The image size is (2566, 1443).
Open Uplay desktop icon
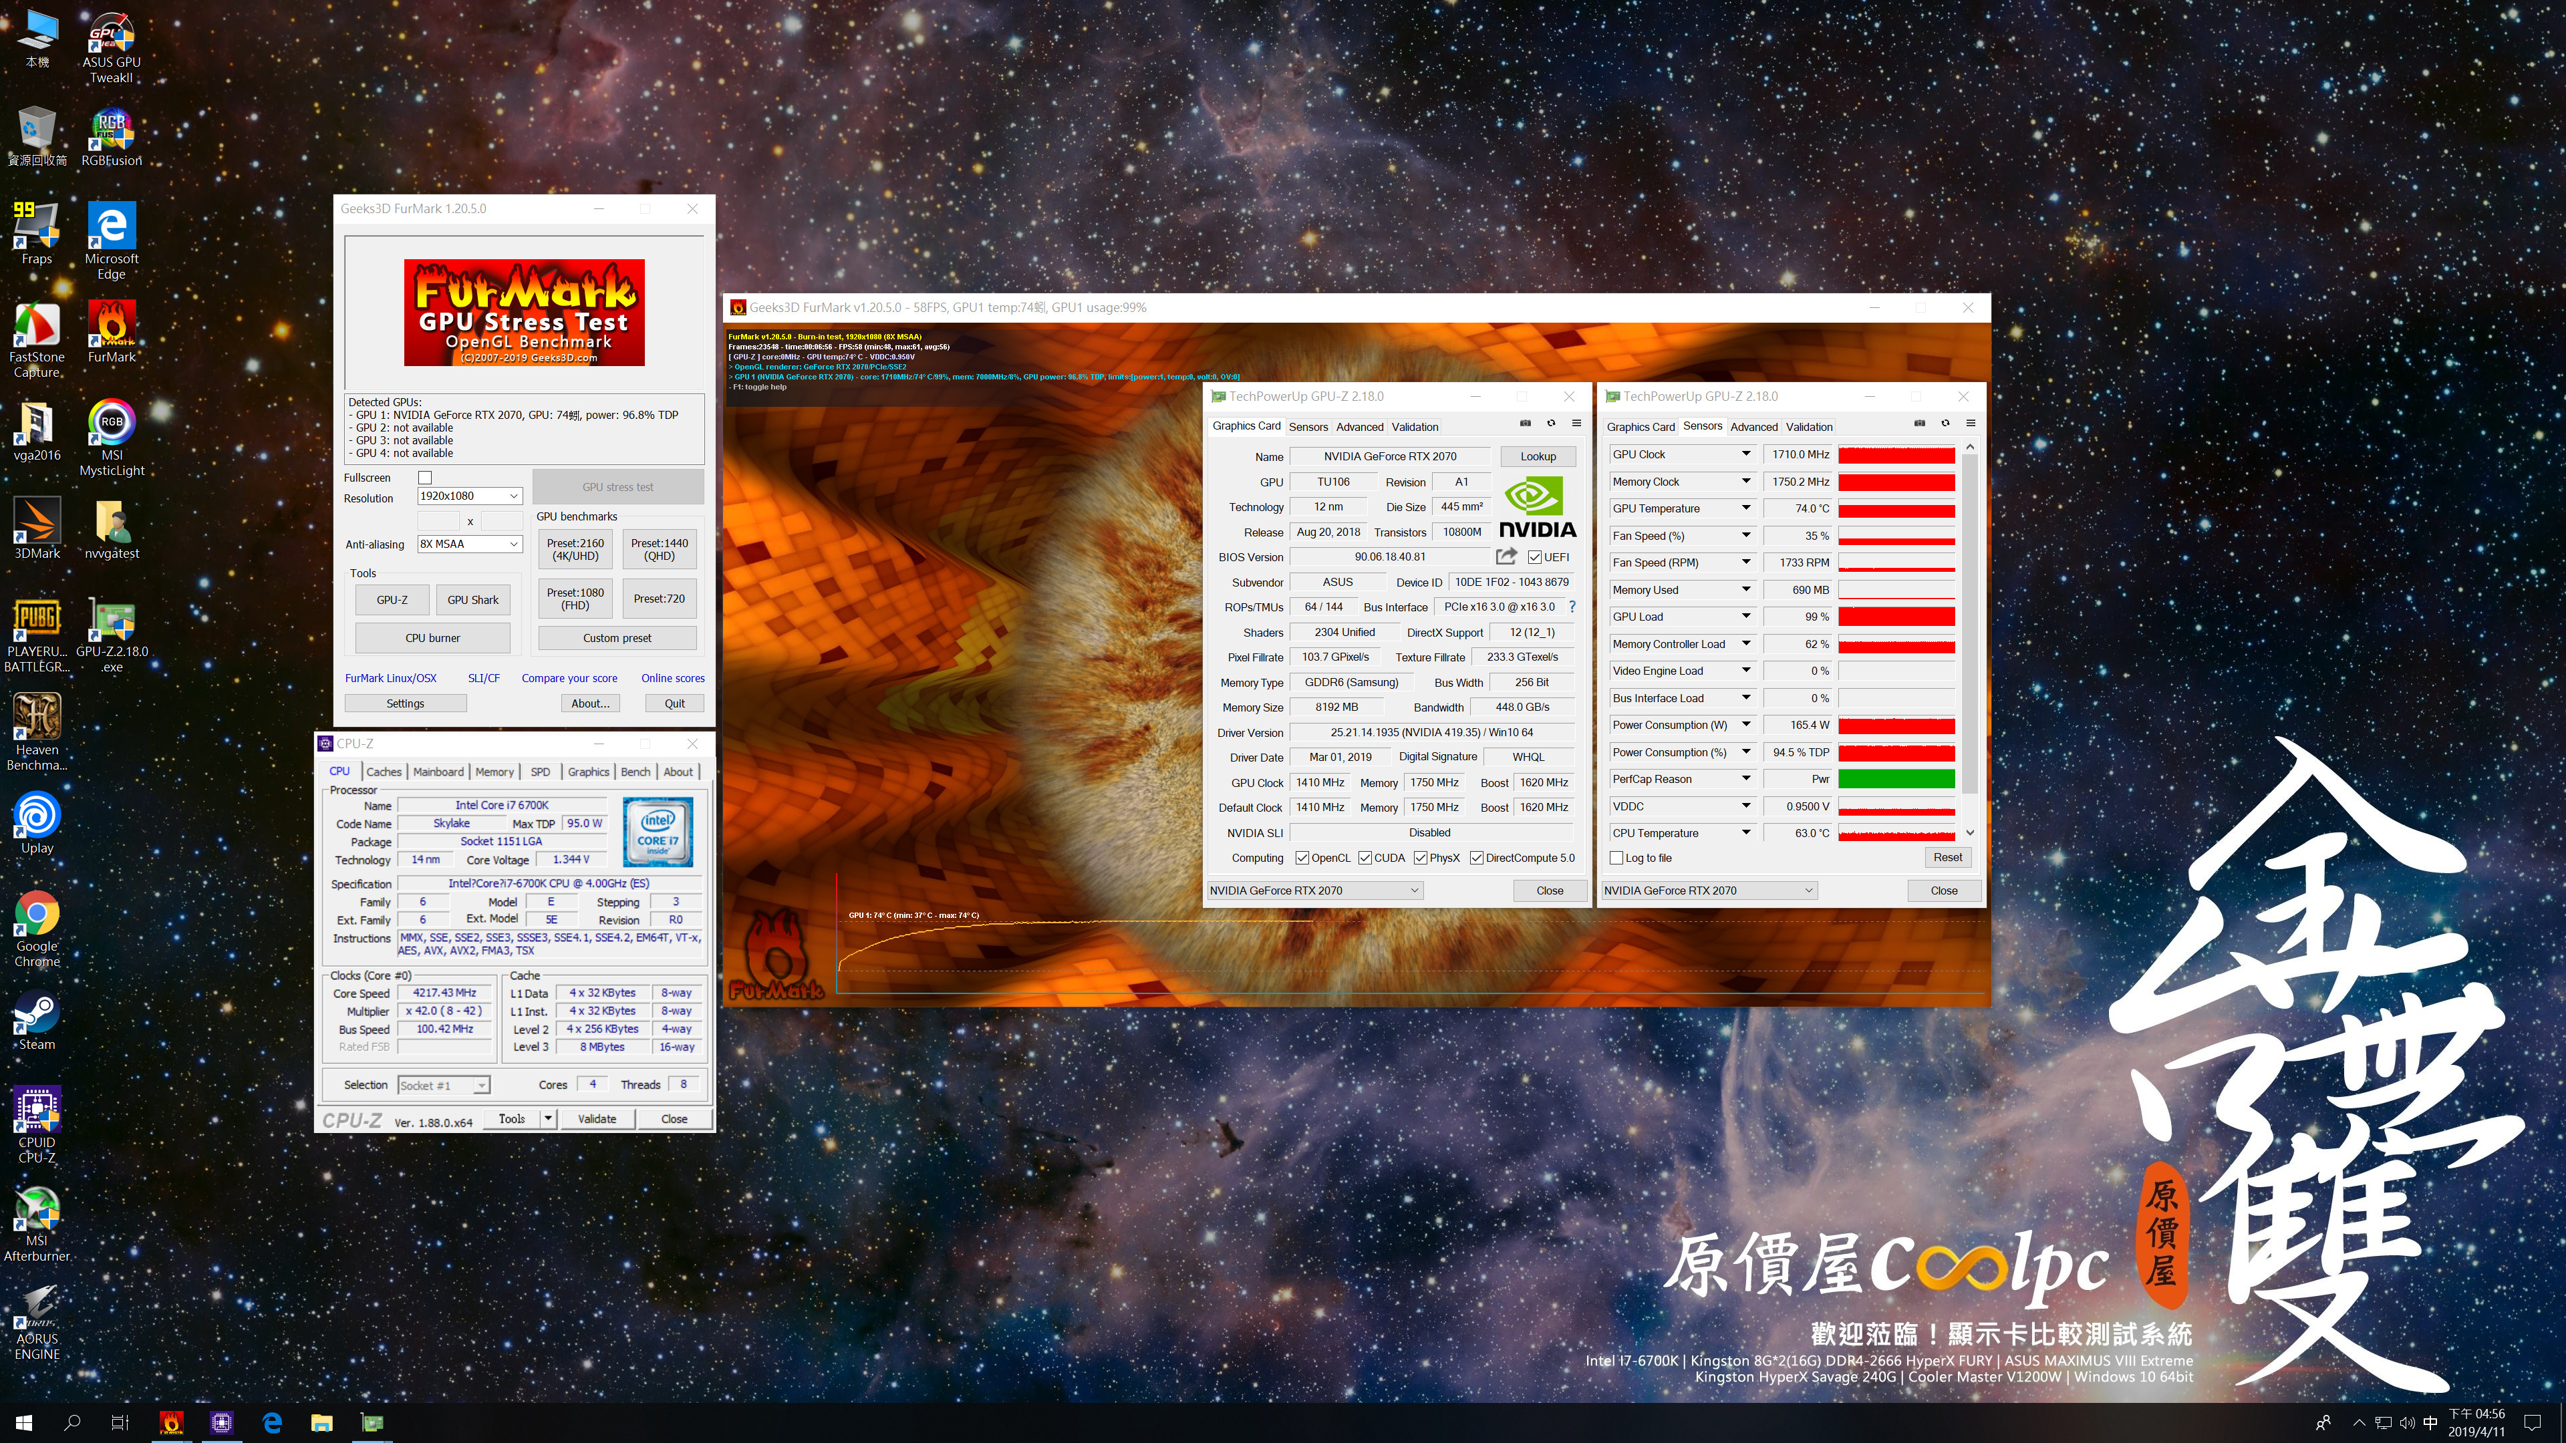click(37, 822)
